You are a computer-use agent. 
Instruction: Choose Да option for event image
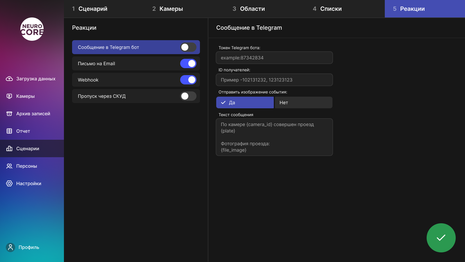pyautogui.click(x=245, y=102)
